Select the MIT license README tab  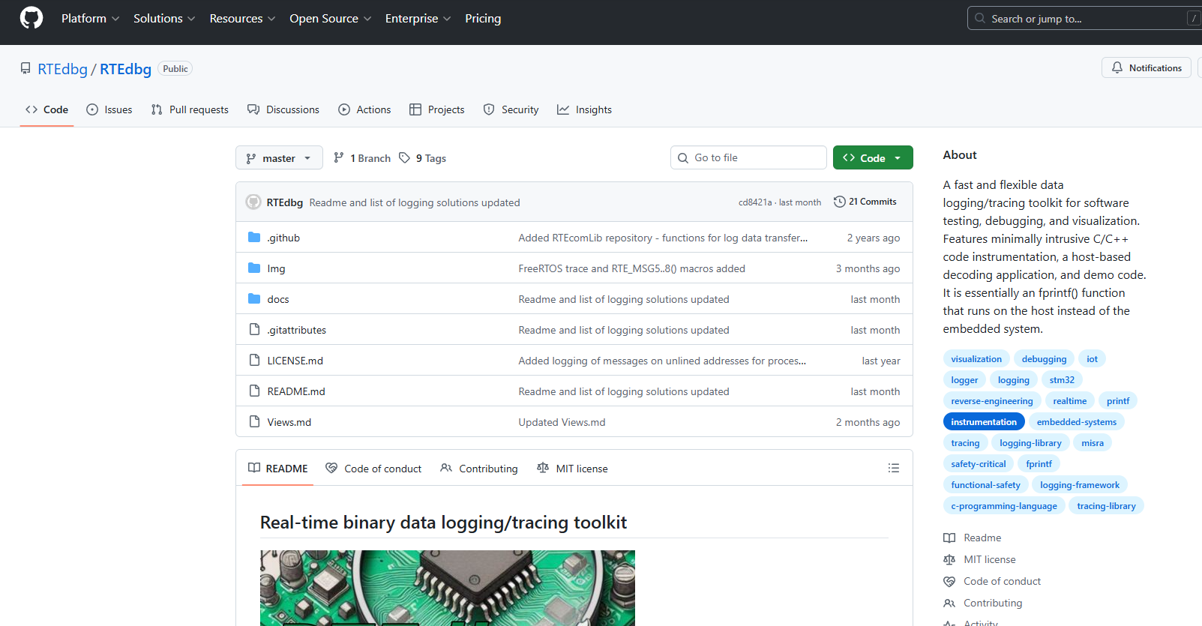tap(572, 469)
